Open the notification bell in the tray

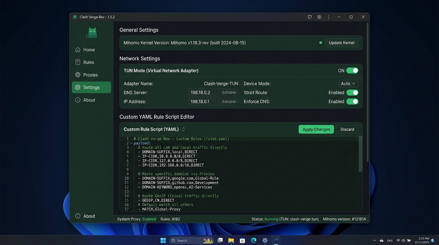[433, 241]
